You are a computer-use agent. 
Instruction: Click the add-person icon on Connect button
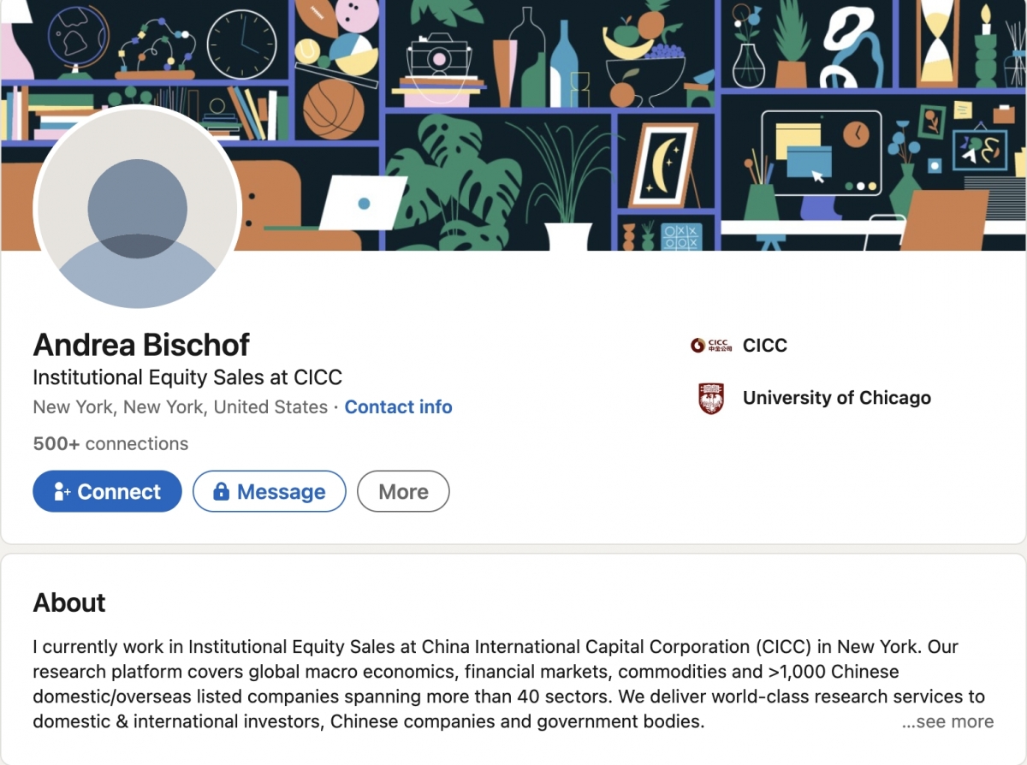(x=62, y=492)
